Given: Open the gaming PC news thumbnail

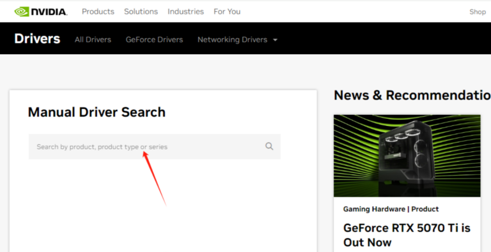Looking at the screenshot, I should click(x=407, y=156).
